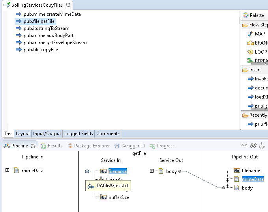Click scroll-down arrow under Flow Steps list
Viewport: 268px width, 212px height.
coord(266,64)
